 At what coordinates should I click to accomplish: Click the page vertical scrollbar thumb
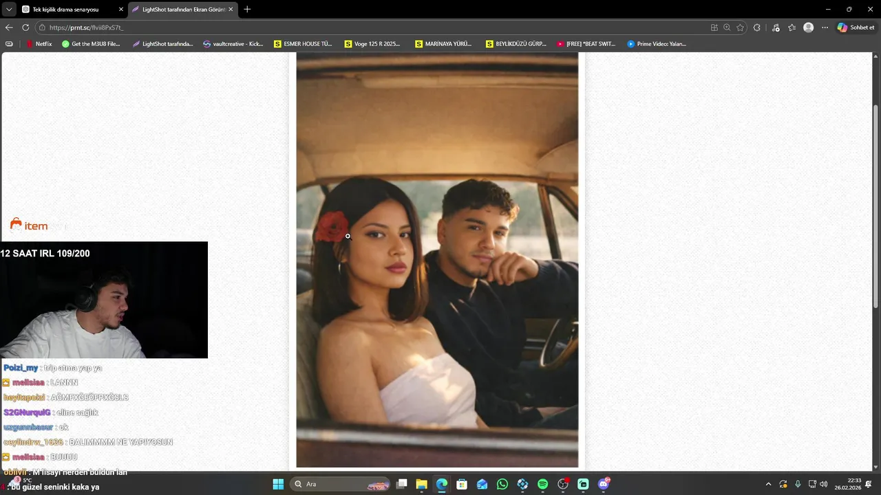tap(875, 206)
